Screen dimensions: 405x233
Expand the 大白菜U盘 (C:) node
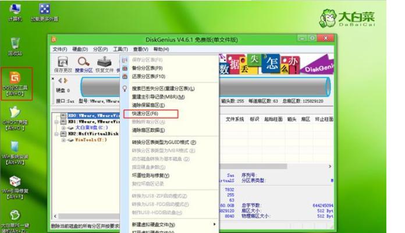click(x=63, y=128)
